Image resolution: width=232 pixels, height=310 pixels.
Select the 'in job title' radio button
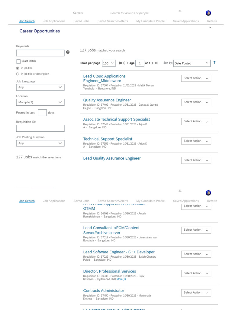point(18,68)
